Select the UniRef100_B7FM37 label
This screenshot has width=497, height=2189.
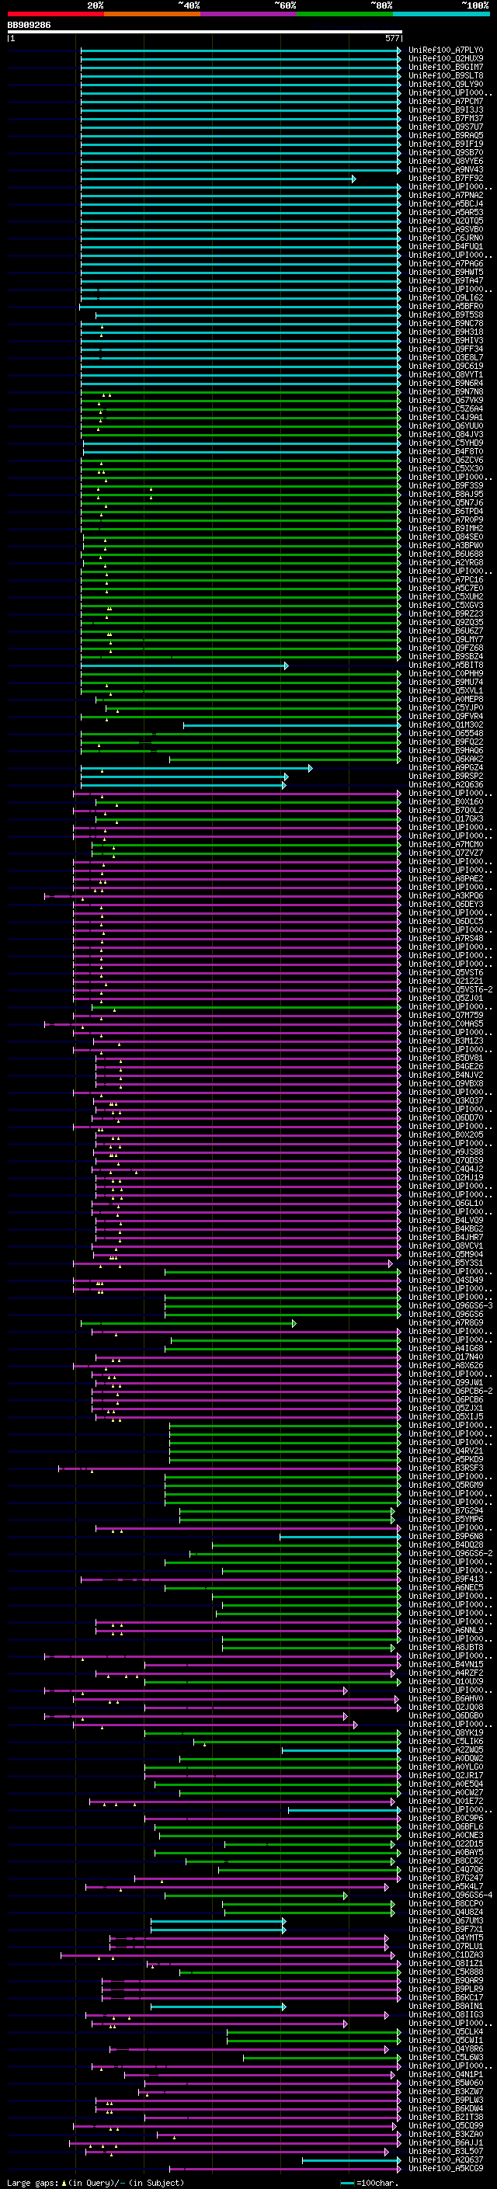click(446, 119)
